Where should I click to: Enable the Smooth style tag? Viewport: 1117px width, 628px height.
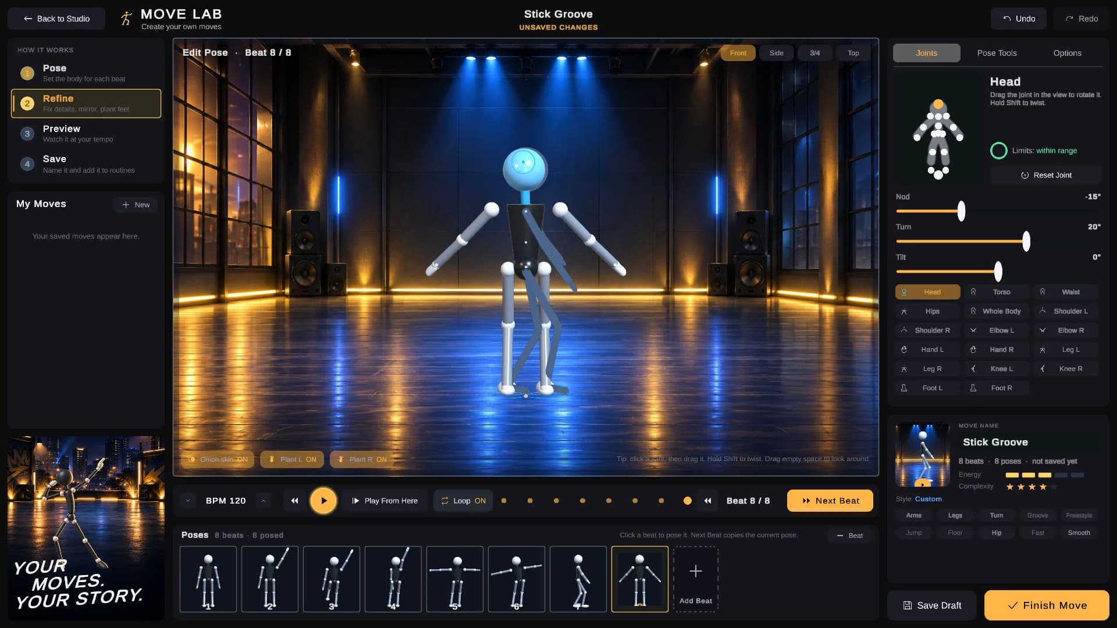click(1079, 533)
